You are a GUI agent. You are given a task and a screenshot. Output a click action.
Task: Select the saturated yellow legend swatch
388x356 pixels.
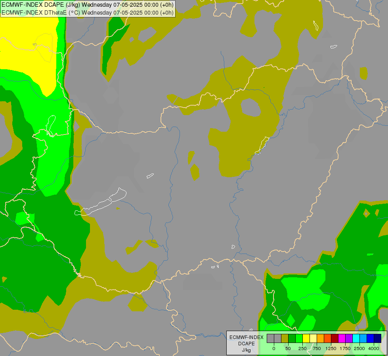click(x=306, y=338)
